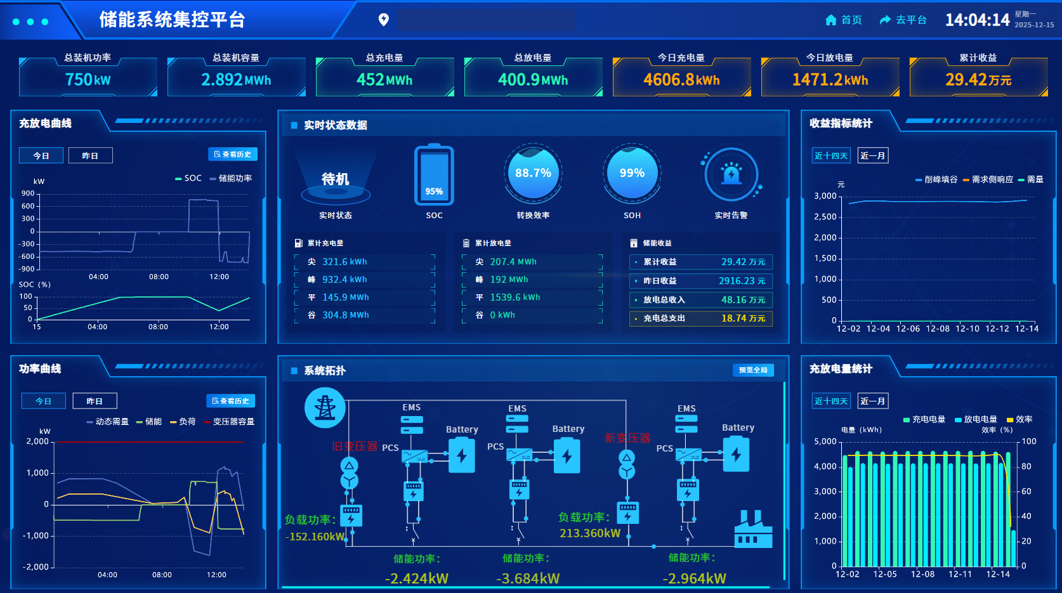The width and height of the screenshot is (1062, 593).
Task: Click the factory building icon in topology
Action: (x=753, y=529)
